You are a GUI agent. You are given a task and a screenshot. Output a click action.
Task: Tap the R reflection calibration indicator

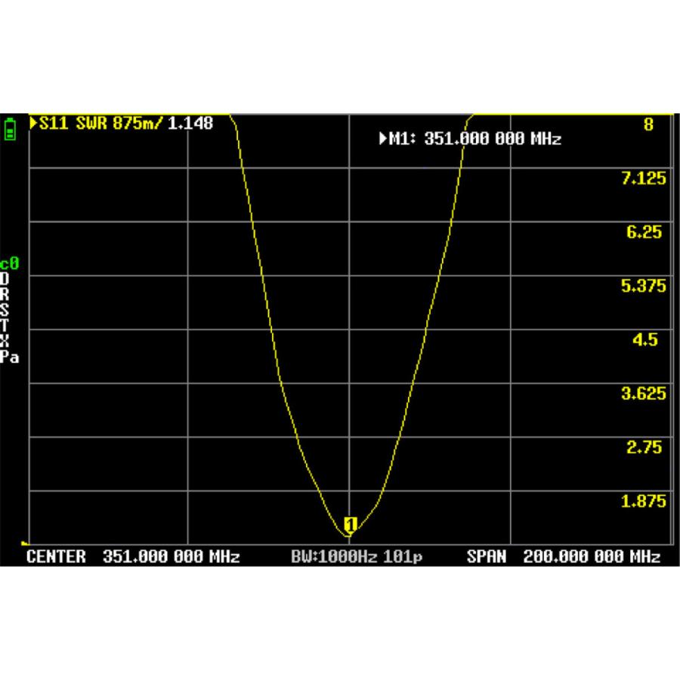6,295
